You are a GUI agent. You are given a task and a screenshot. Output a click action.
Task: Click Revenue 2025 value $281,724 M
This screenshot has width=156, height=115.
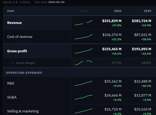(141, 21)
